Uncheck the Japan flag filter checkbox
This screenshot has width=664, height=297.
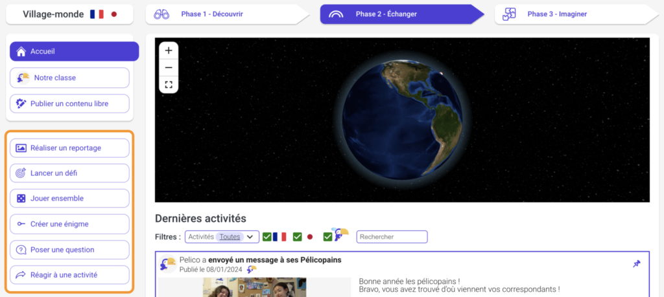tap(298, 237)
